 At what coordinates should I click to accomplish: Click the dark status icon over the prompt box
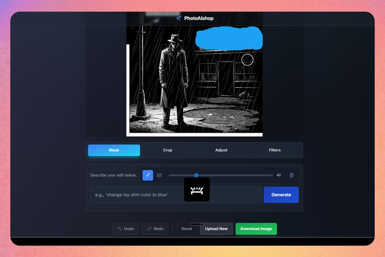(x=197, y=189)
